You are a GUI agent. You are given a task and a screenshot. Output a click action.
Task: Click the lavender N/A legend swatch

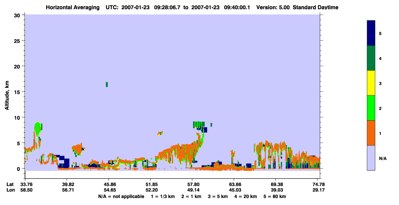(x=371, y=158)
